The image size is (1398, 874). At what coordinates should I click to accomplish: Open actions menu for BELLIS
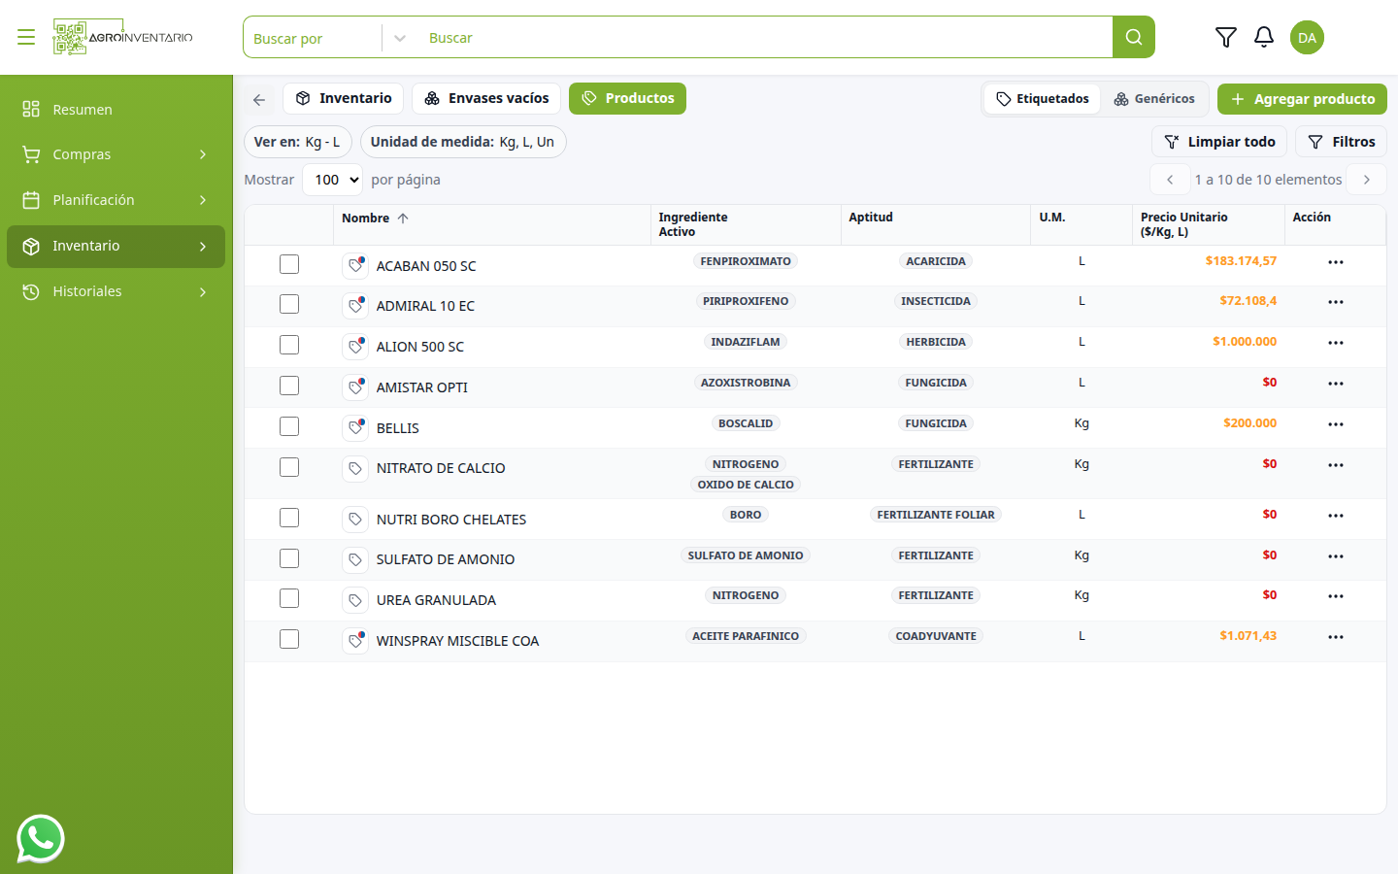pyautogui.click(x=1336, y=424)
